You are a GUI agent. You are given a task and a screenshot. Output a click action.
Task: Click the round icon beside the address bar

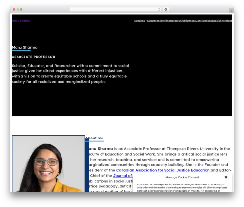click(166, 9)
